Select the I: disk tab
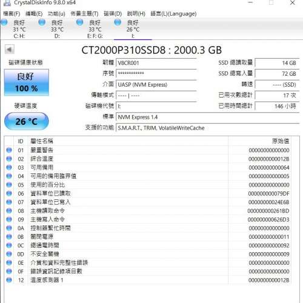Image resolution: width=303 pixels, height=303 pixels. [x=133, y=29]
